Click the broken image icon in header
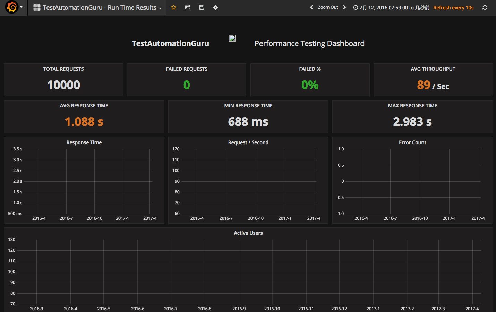The height and width of the screenshot is (312, 496). pyautogui.click(x=232, y=38)
